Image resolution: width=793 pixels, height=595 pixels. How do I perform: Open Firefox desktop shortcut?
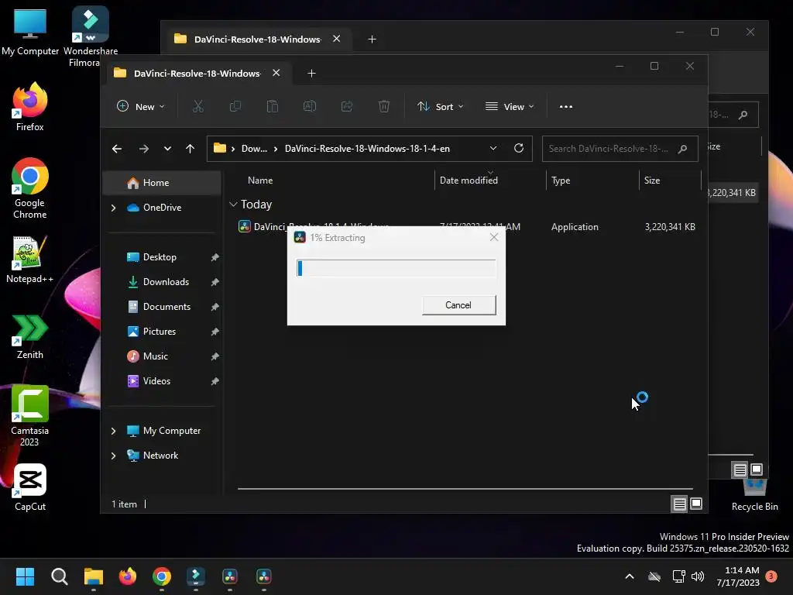[30, 107]
